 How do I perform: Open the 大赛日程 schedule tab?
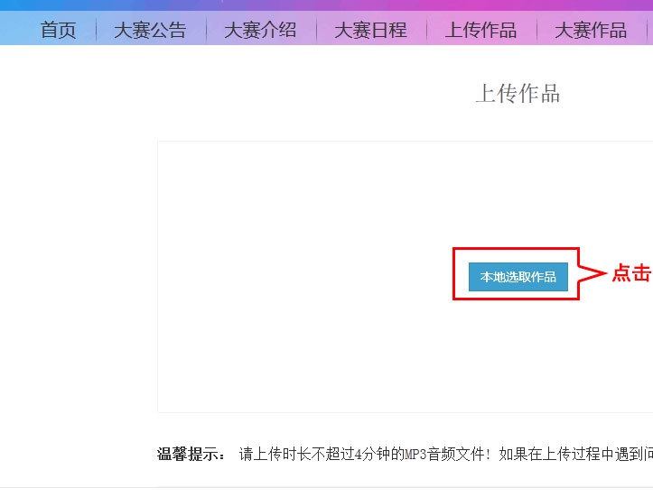[370, 30]
